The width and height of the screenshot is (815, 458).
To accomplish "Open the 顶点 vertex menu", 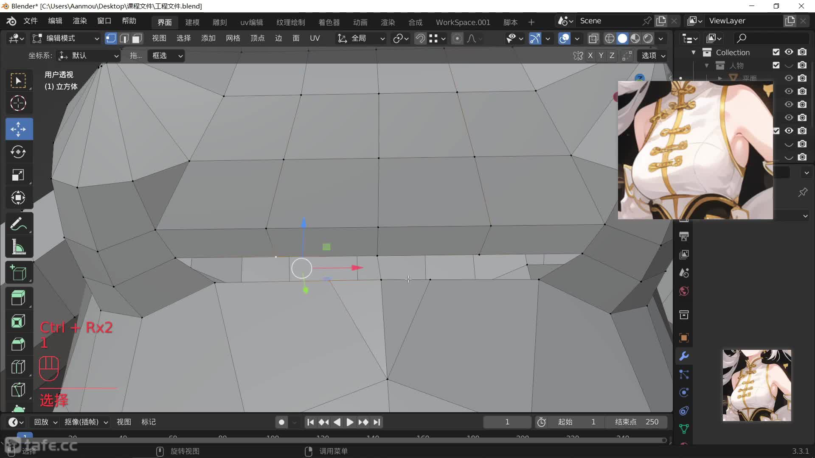I will [x=257, y=38].
